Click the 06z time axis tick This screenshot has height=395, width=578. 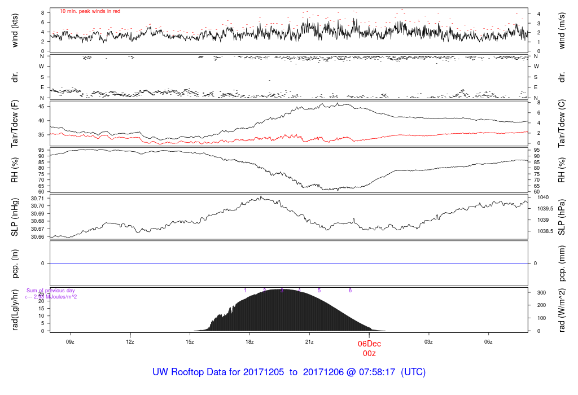[x=488, y=342]
